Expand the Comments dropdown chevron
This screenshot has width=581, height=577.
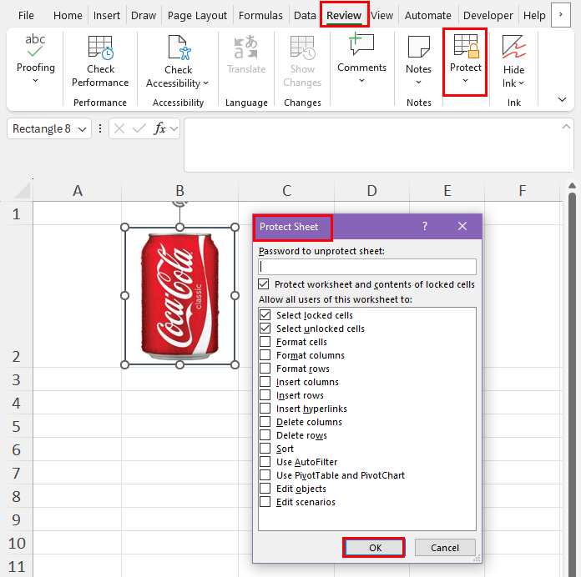(x=361, y=80)
